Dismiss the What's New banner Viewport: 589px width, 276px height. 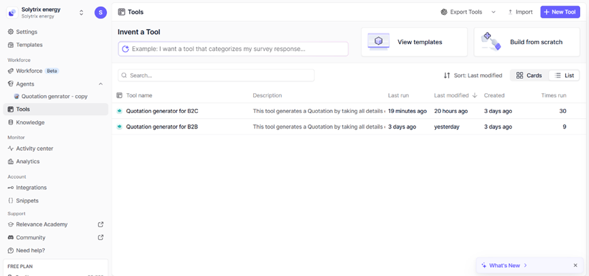(575, 266)
